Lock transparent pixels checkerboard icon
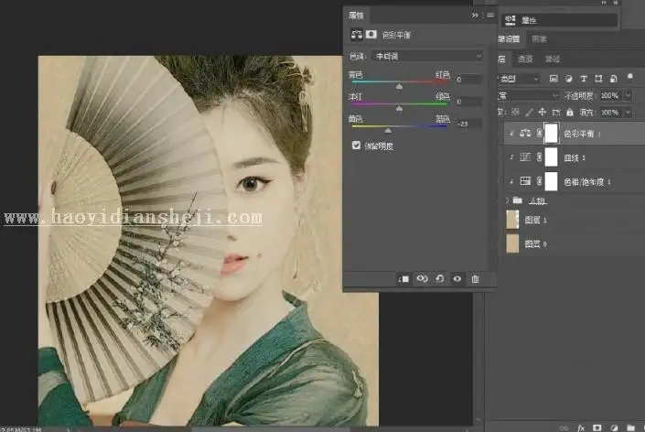Viewport: 645px width, 432px height. pos(515,112)
